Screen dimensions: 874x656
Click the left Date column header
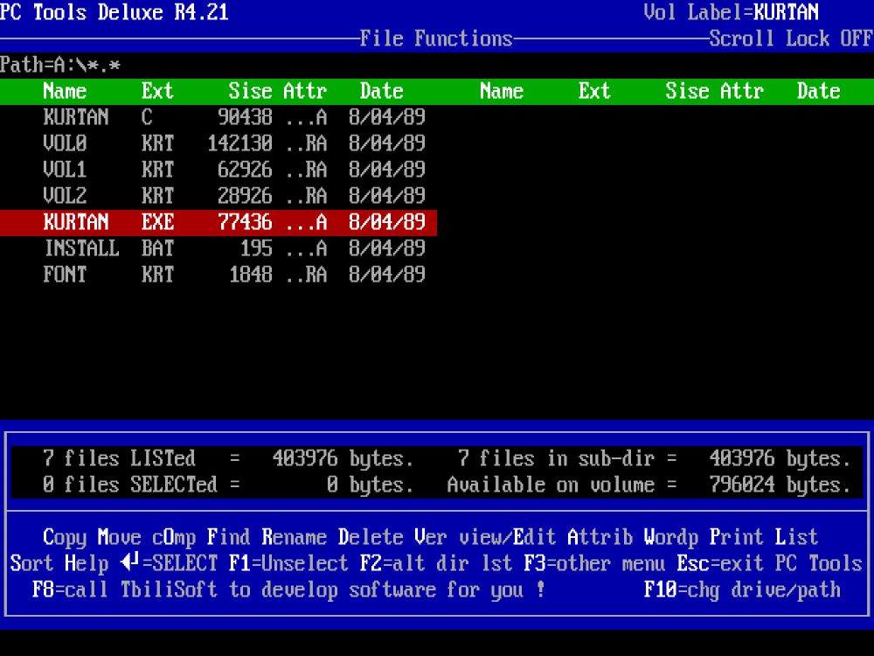[x=382, y=91]
